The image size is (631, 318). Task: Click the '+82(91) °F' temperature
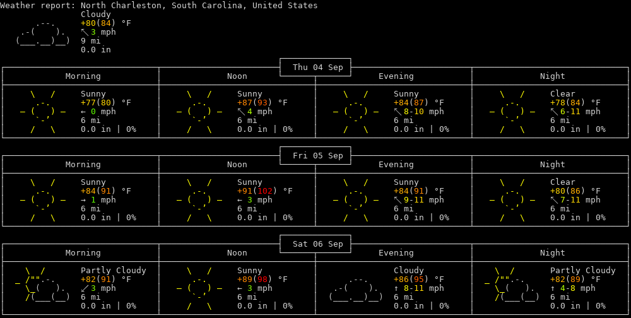click(106, 280)
